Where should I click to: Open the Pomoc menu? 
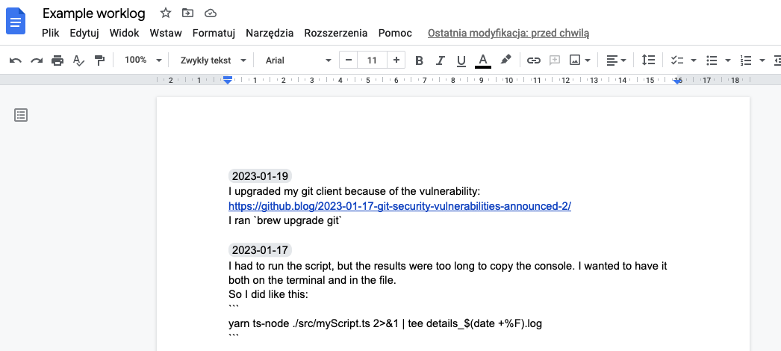(395, 34)
